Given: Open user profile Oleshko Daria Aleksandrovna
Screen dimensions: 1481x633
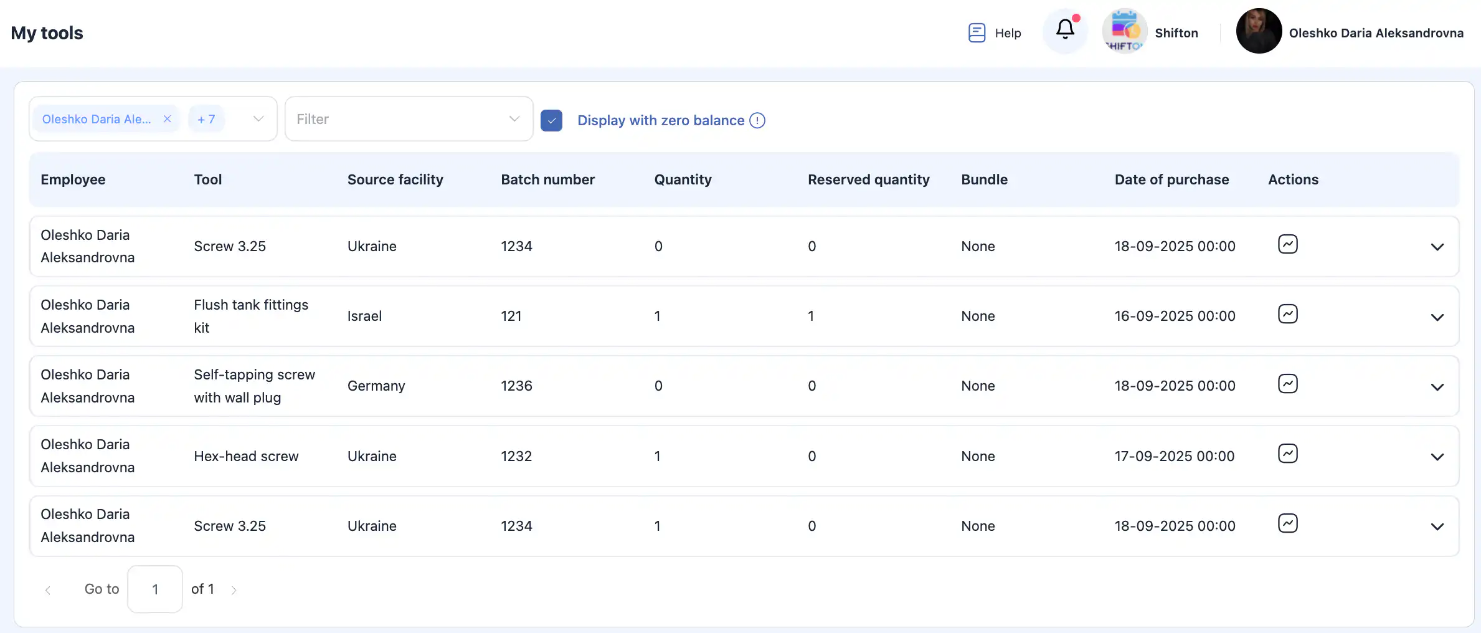Looking at the screenshot, I should point(1350,32).
